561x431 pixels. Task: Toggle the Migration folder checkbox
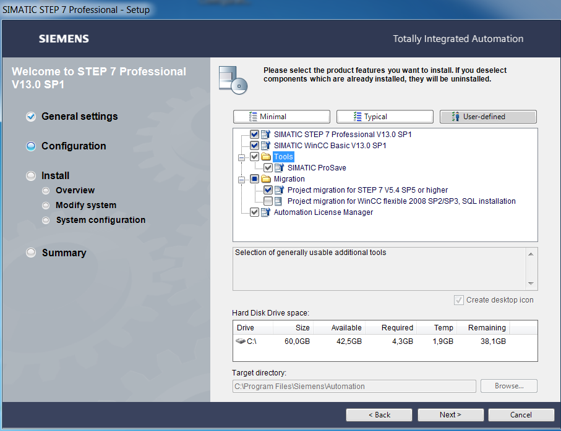click(x=254, y=178)
